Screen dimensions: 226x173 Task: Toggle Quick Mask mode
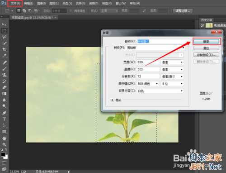point(4,163)
